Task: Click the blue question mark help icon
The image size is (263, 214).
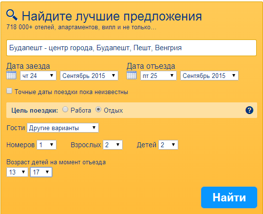Action: point(249,110)
